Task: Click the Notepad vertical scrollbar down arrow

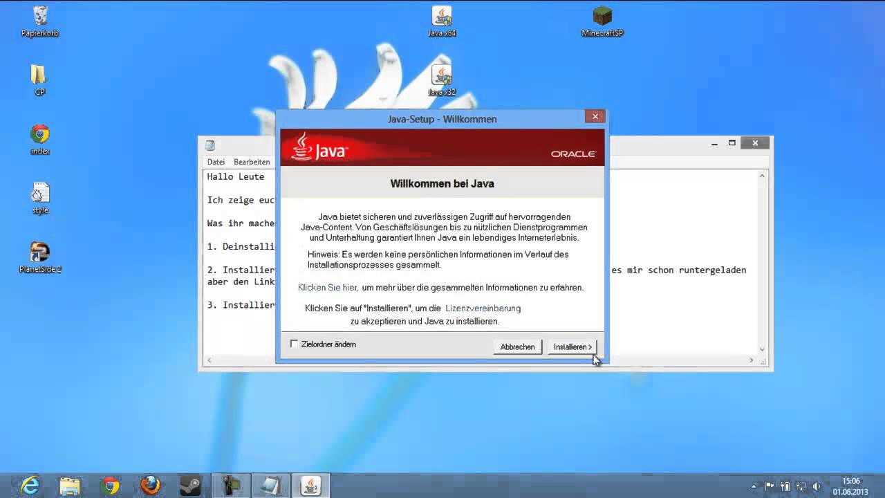Action: tap(762, 349)
